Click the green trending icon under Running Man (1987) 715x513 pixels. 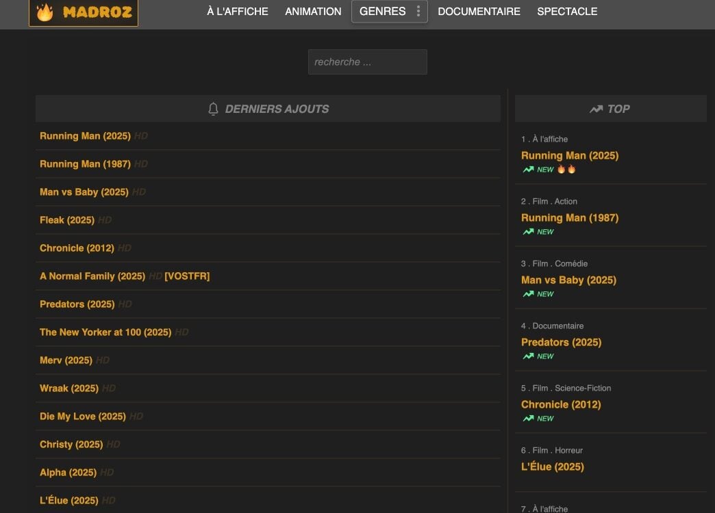point(528,232)
